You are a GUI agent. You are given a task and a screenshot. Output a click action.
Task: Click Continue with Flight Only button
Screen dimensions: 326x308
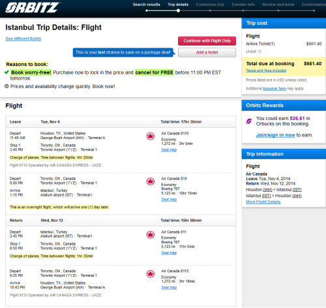coord(207,41)
